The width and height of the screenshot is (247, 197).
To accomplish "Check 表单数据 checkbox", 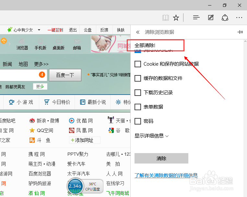I will pyautogui.click(x=138, y=107).
